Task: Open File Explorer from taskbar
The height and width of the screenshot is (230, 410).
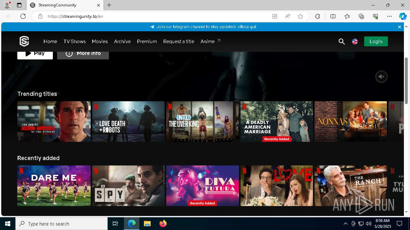Action: coord(147,224)
